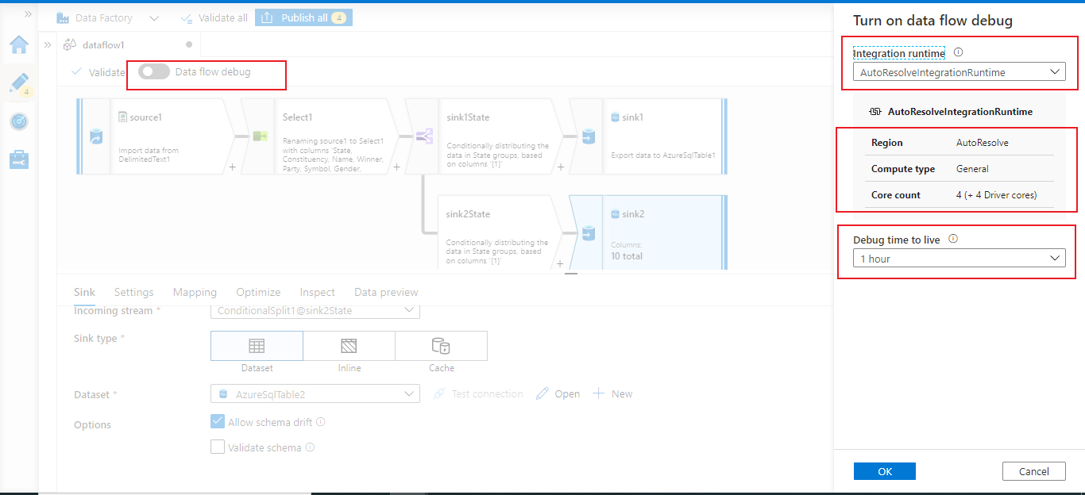Toggle Validate schema checkbox
Screen dimensions: 1085x495
pos(218,447)
